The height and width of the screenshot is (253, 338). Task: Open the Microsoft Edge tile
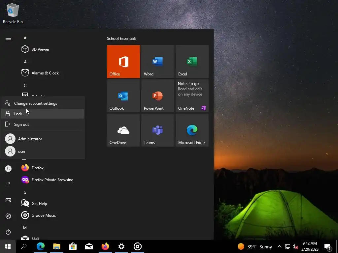[192, 130]
